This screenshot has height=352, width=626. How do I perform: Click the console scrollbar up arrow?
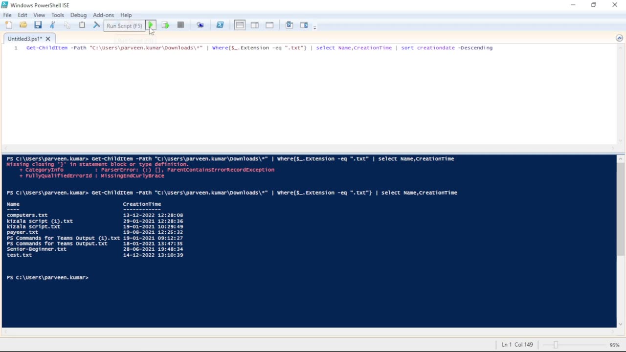click(620, 158)
